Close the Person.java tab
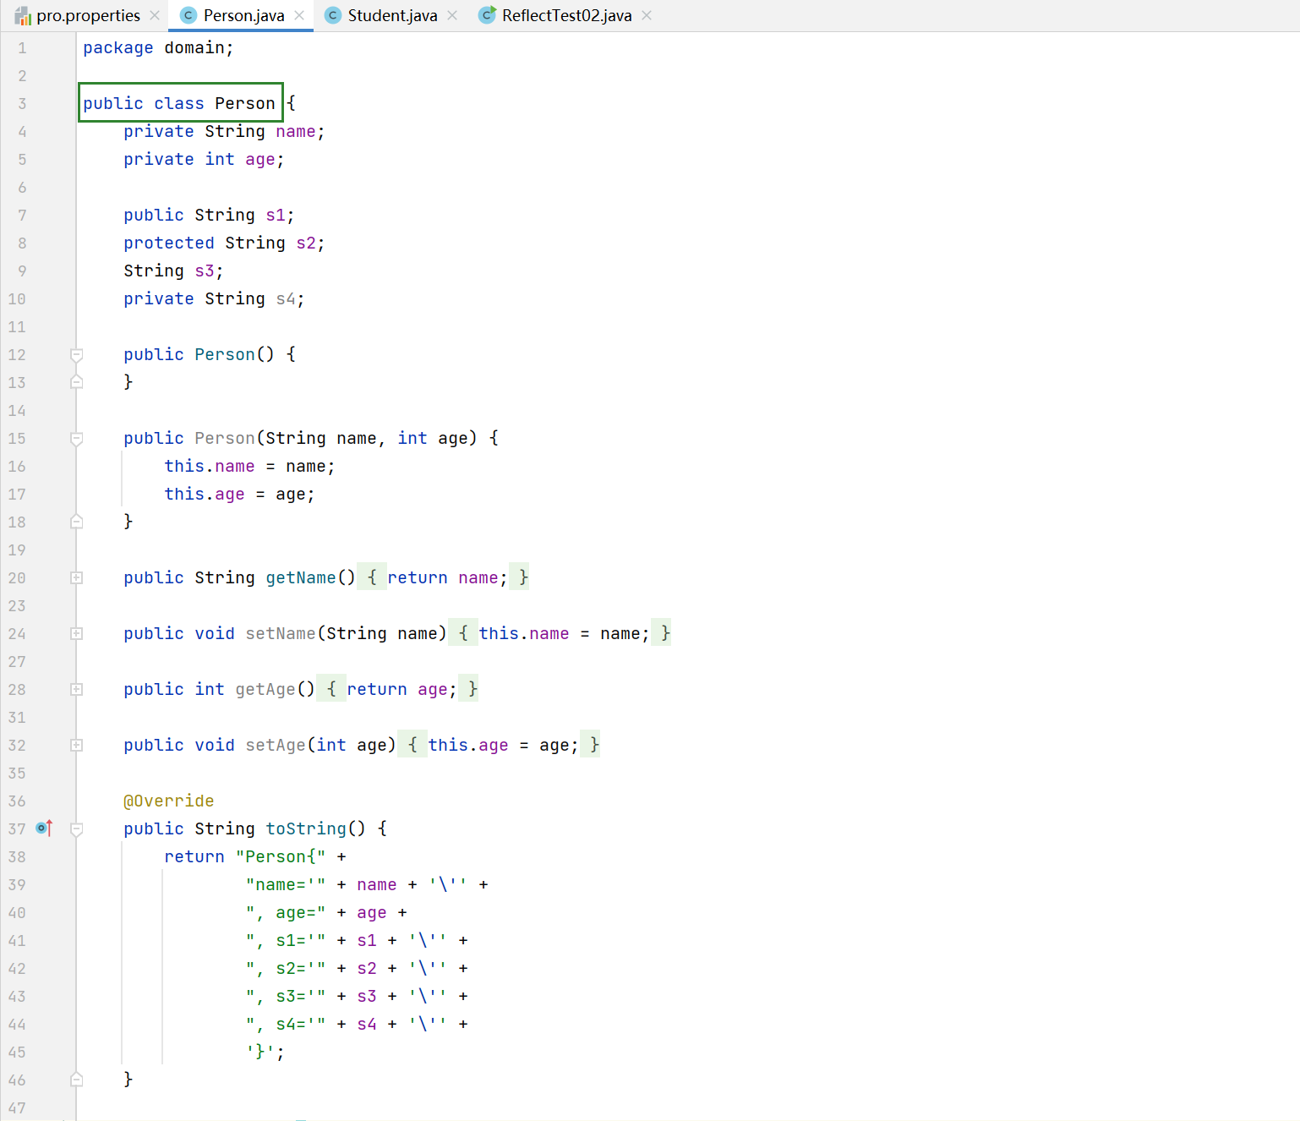1300x1121 pixels. click(x=299, y=15)
